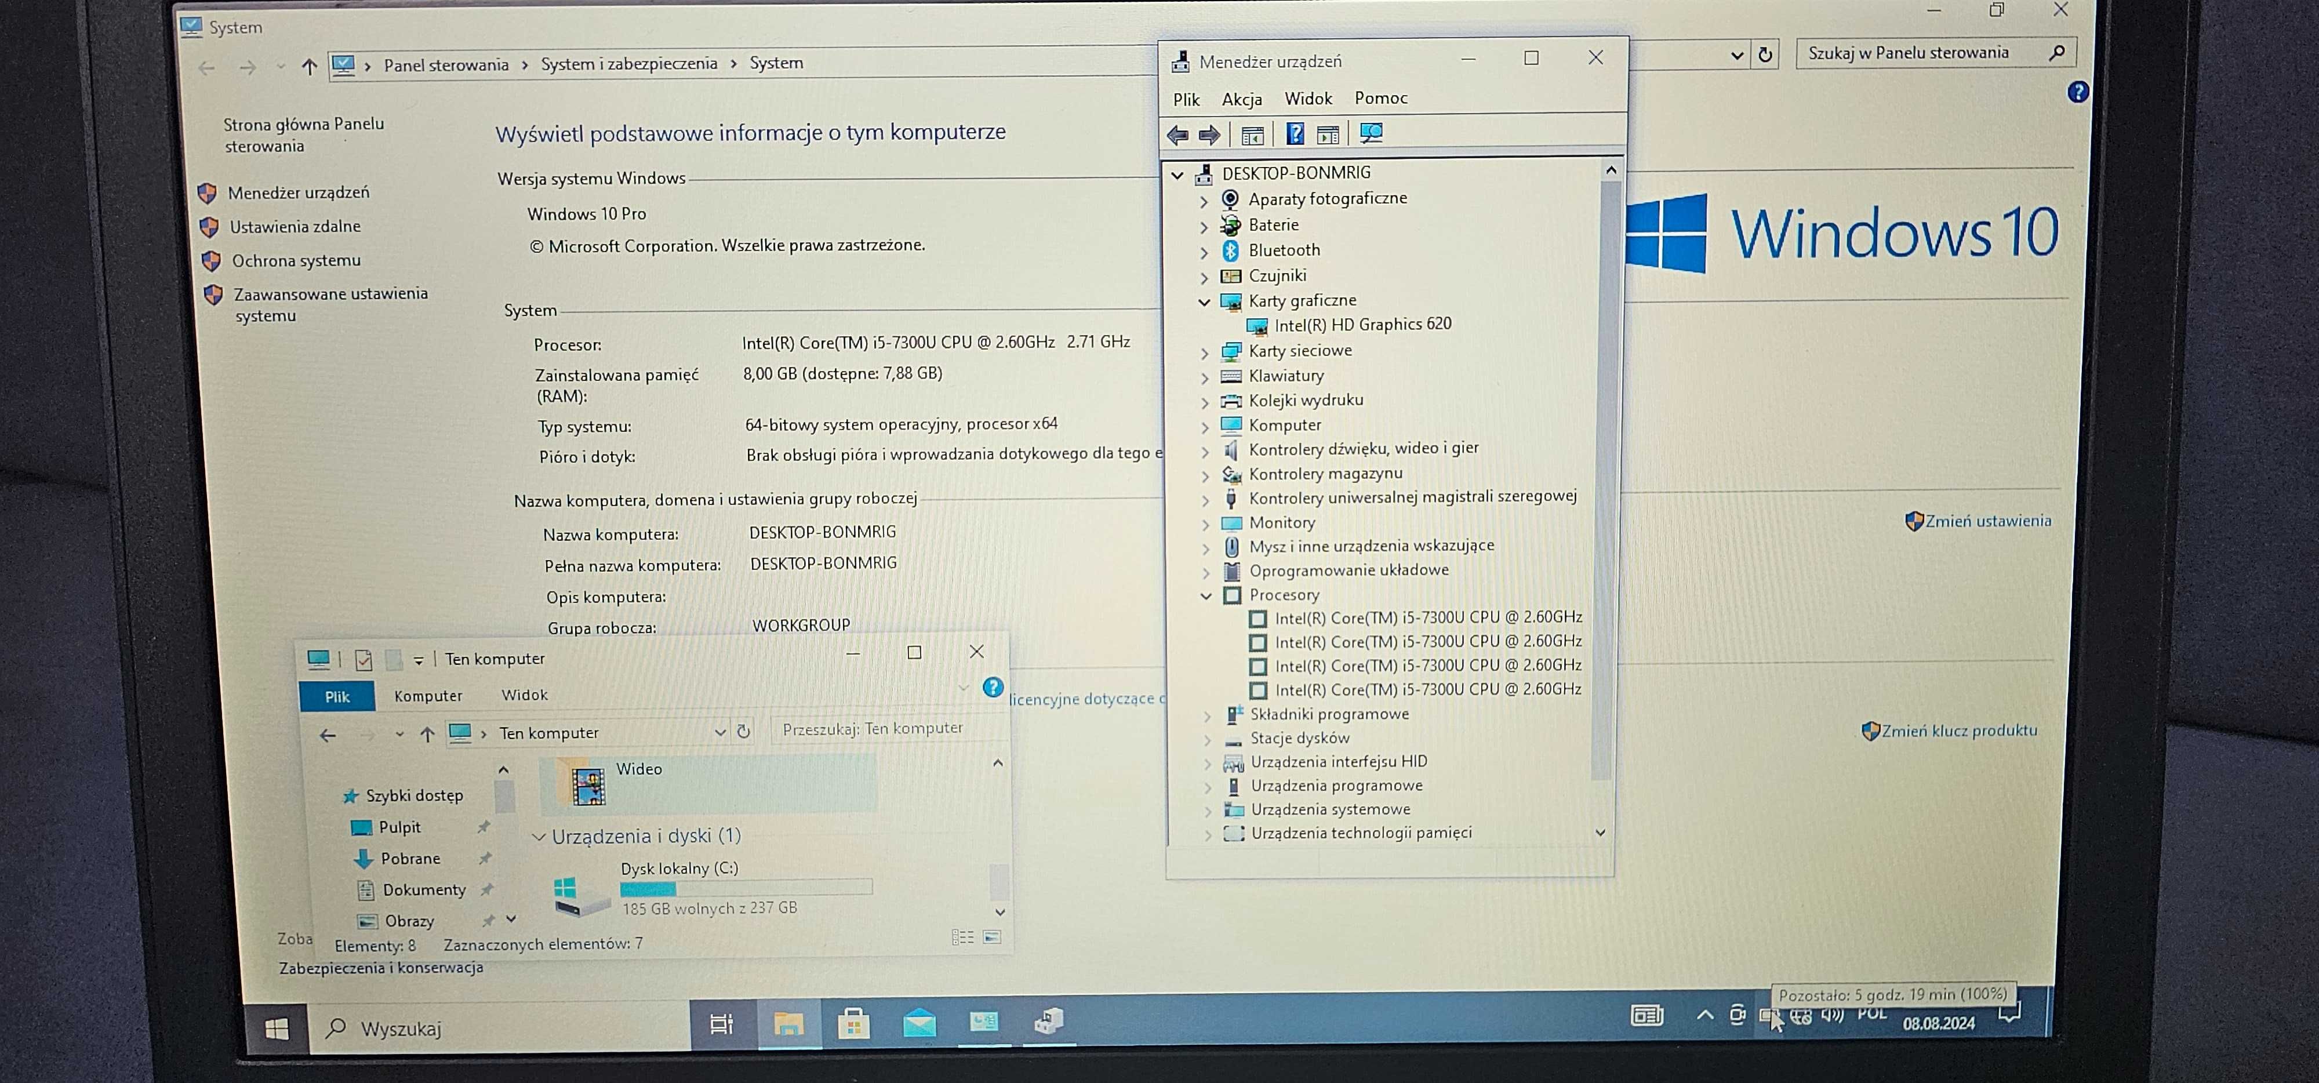
Task: Click Forward arrow in Device Manager toolbar
Action: (1210, 135)
